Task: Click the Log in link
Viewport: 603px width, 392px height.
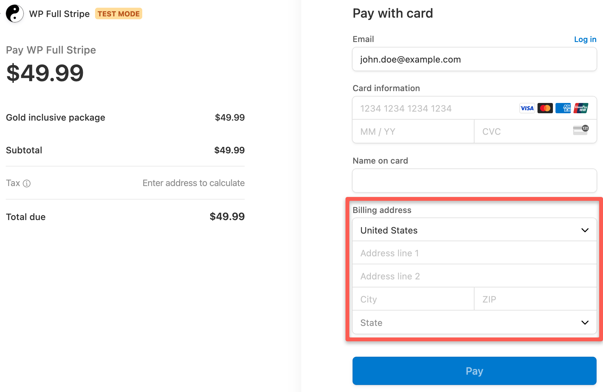Action: pos(585,39)
